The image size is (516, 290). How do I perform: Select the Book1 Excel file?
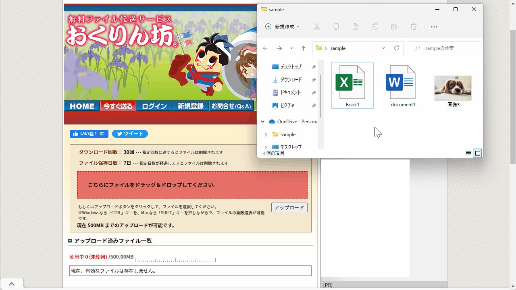[352, 85]
